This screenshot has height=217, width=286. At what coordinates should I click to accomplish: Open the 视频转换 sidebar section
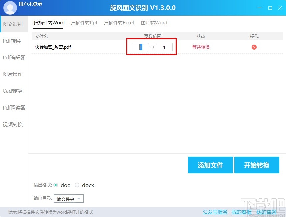point(14,124)
